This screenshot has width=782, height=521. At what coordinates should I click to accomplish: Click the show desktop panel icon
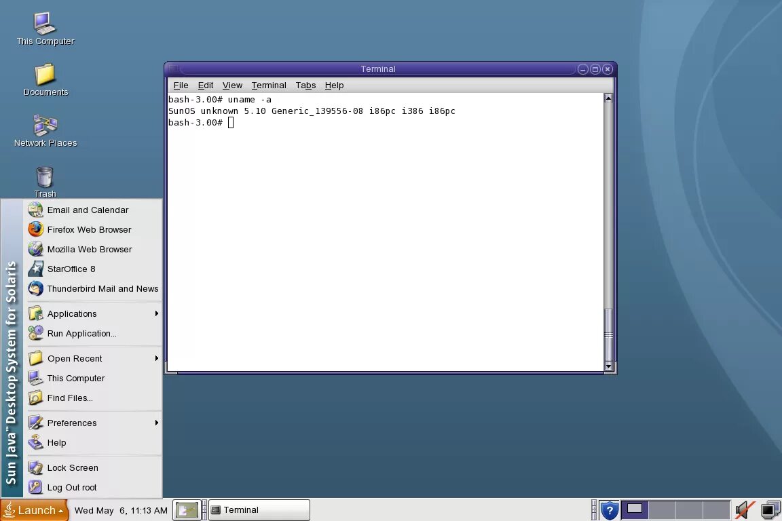(x=187, y=510)
